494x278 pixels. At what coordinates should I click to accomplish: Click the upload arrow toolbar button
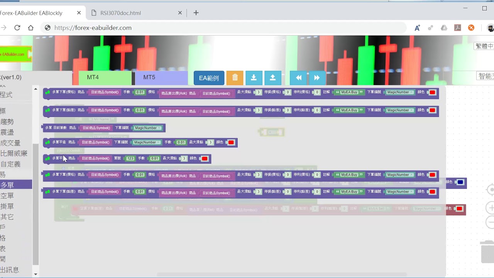(x=272, y=78)
